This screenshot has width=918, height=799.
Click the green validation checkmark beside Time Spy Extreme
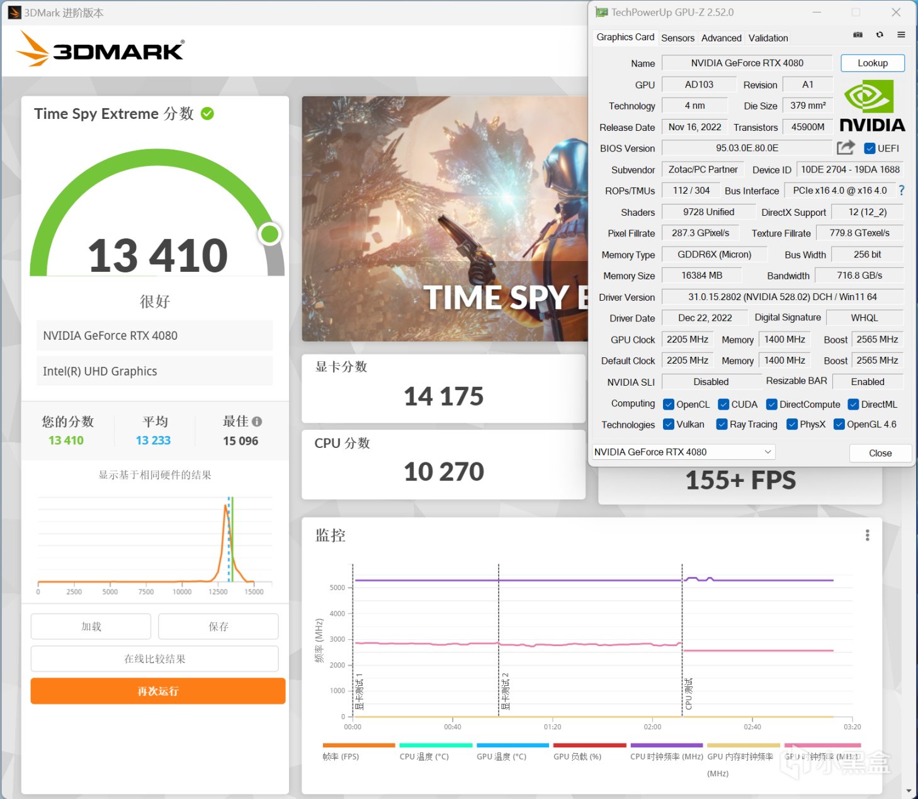tap(207, 113)
